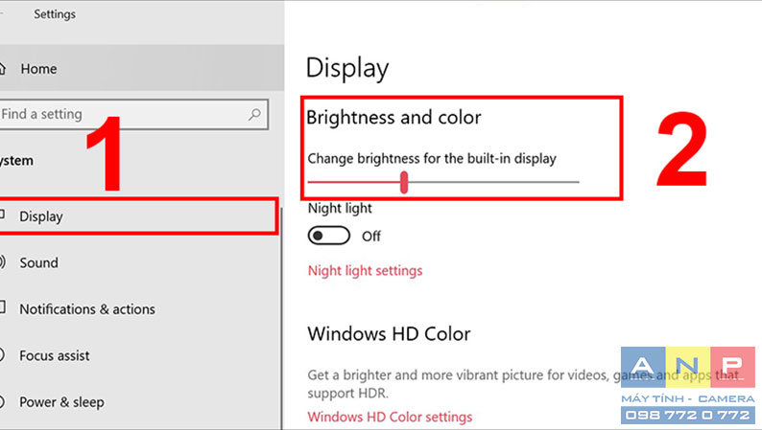The width and height of the screenshot is (762, 430).
Task: Open Power & sleep settings
Action: (x=140, y=402)
